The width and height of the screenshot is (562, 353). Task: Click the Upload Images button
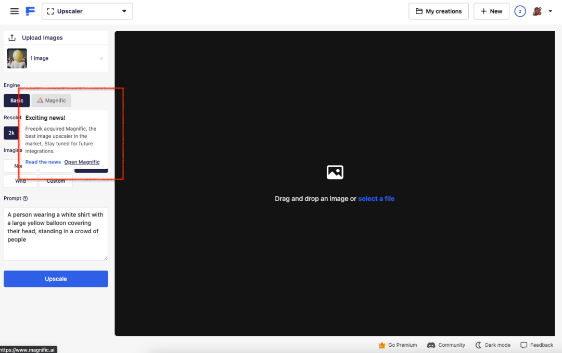56,37
